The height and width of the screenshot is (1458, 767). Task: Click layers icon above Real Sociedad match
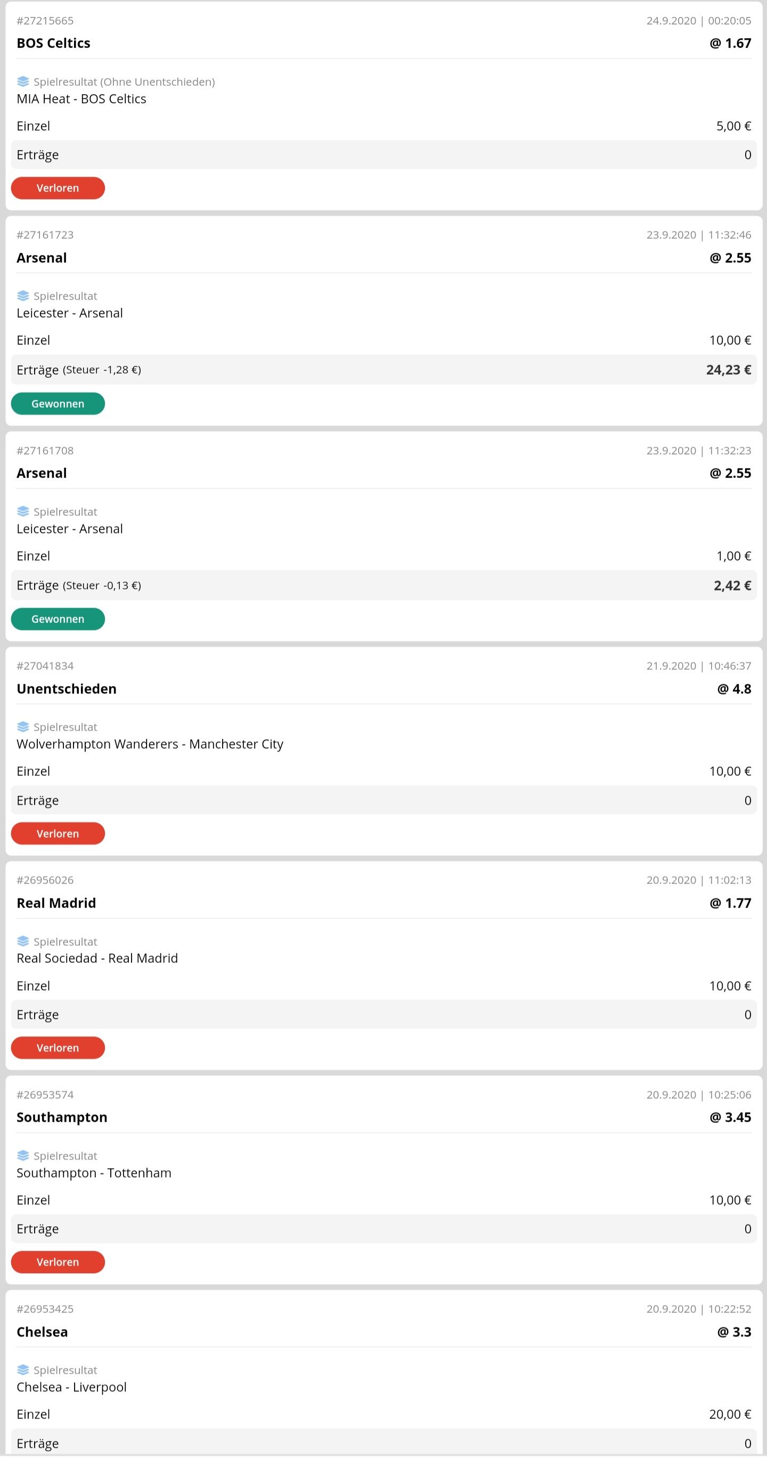(x=23, y=941)
